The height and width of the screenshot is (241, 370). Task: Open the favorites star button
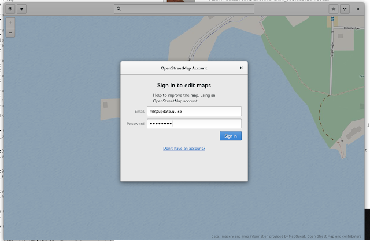334,9
